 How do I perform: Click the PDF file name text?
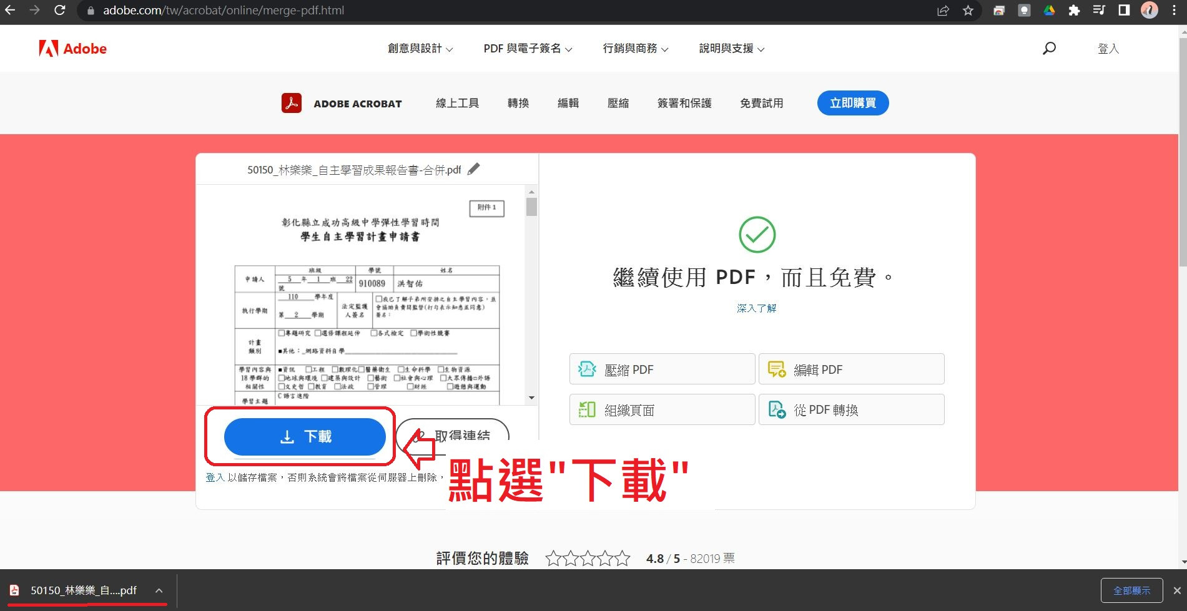tap(354, 170)
